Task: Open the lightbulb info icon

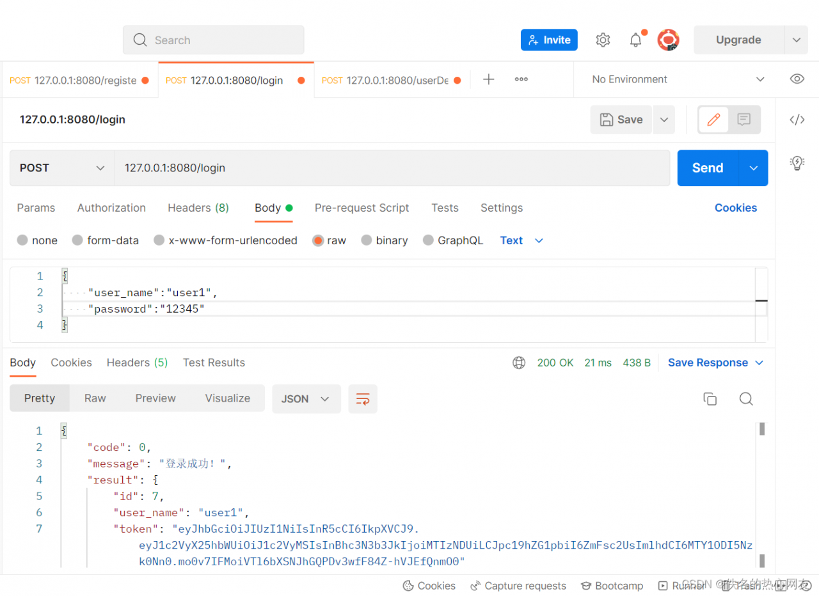Action: [797, 162]
